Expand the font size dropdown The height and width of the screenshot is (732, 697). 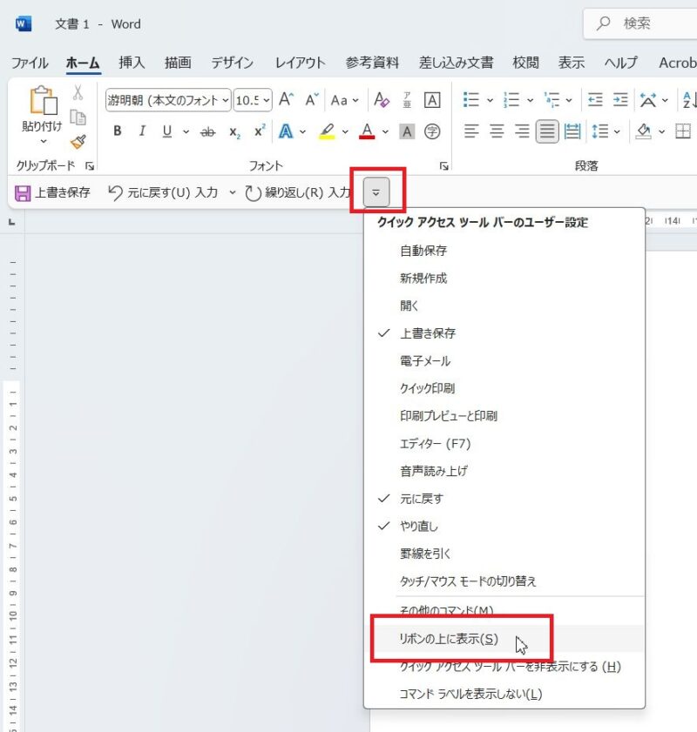pyautogui.click(x=266, y=100)
